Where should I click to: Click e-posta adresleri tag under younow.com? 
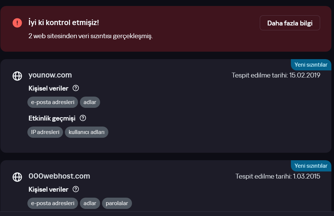[x=52, y=102]
